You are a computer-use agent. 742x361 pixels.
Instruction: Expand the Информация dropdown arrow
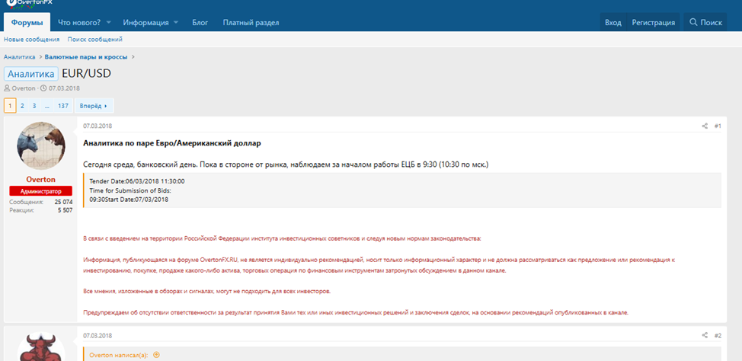tap(176, 22)
